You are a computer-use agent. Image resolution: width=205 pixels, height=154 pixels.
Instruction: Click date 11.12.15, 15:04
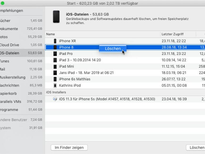pos(173,66)
